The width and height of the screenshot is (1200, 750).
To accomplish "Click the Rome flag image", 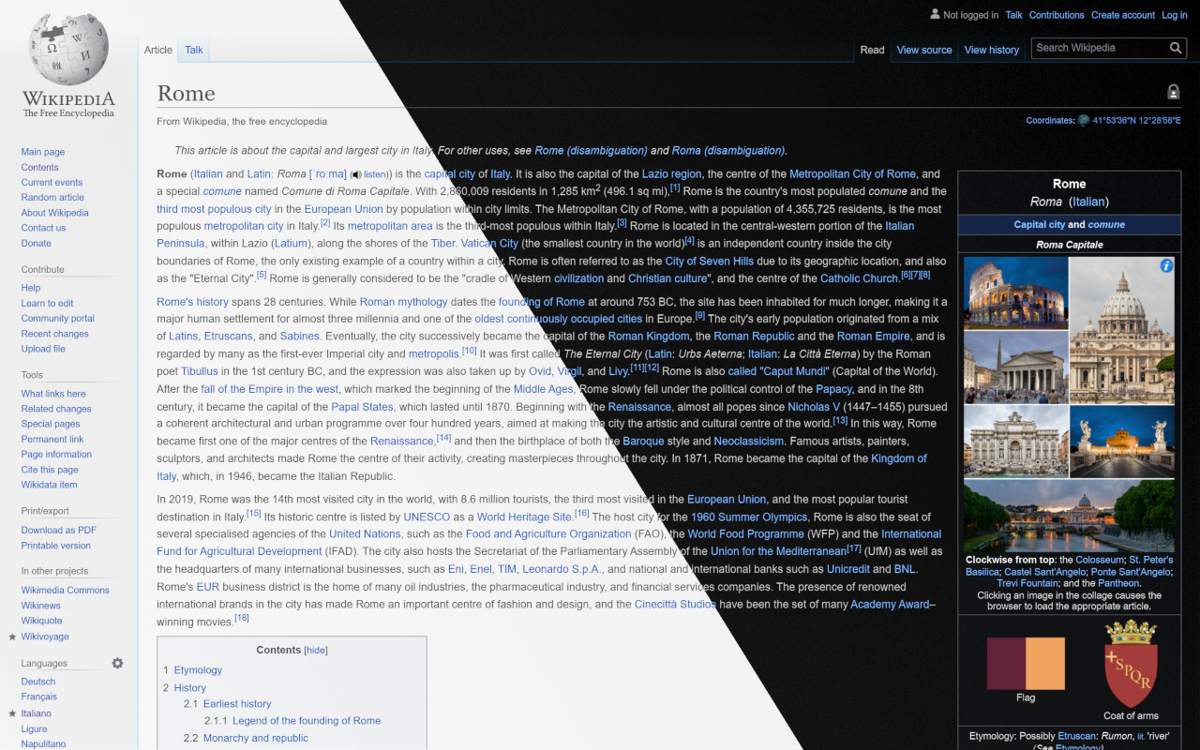I will coord(1026,664).
